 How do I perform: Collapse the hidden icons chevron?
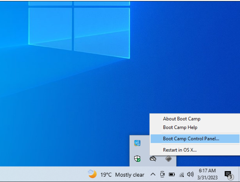pyautogui.click(x=153, y=174)
